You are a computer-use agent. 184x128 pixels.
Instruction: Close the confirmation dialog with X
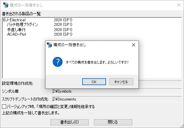tap(134, 45)
